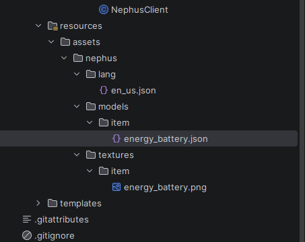
Task: Click the energy_battery.json file icon
Action: tap(116, 138)
